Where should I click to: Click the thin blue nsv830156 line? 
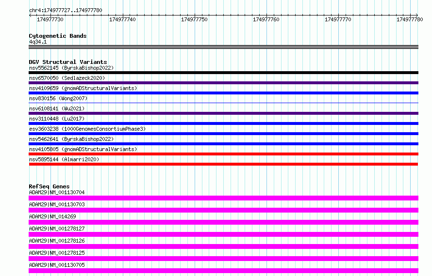point(223,103)
